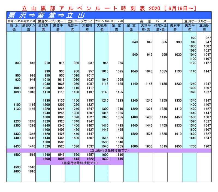Click the '黒部ダム 着' column header

point(29,27)
